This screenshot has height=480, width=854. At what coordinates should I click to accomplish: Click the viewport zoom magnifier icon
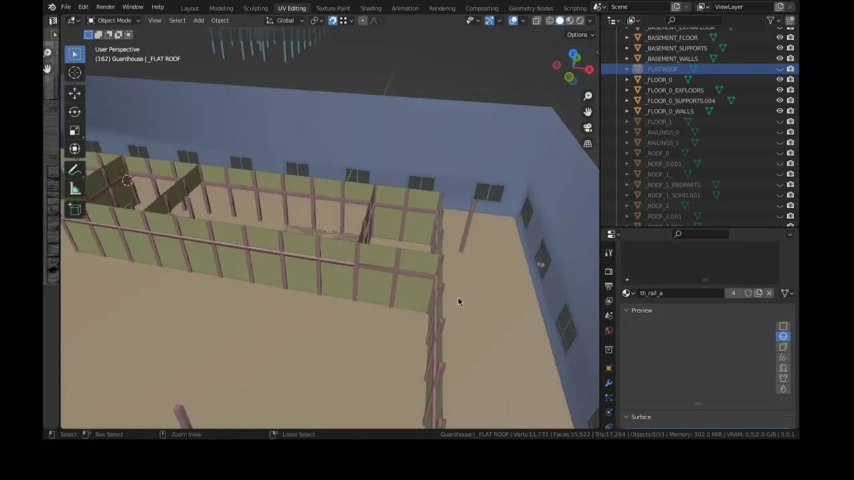pyautogui.click(x=588, y=97)
